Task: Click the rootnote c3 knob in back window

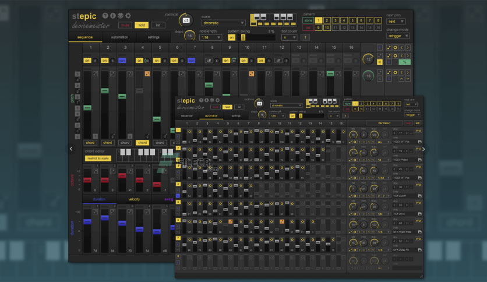Action: [186, 20]
